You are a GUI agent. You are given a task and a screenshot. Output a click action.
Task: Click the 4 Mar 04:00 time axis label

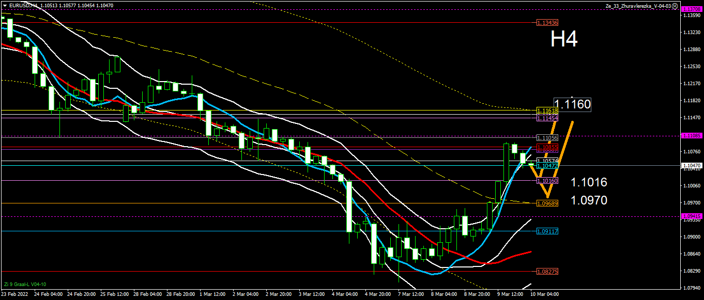pyautogui.click(x=345, y=294)
